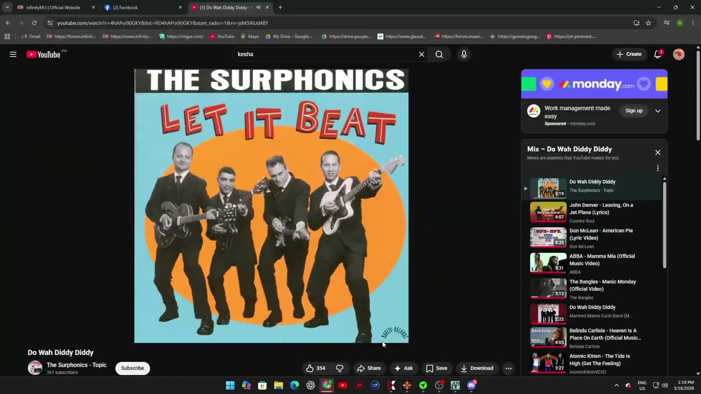Sign up for monday.com ad
Viewport: 701px width, 394px height.
[634, 111]
